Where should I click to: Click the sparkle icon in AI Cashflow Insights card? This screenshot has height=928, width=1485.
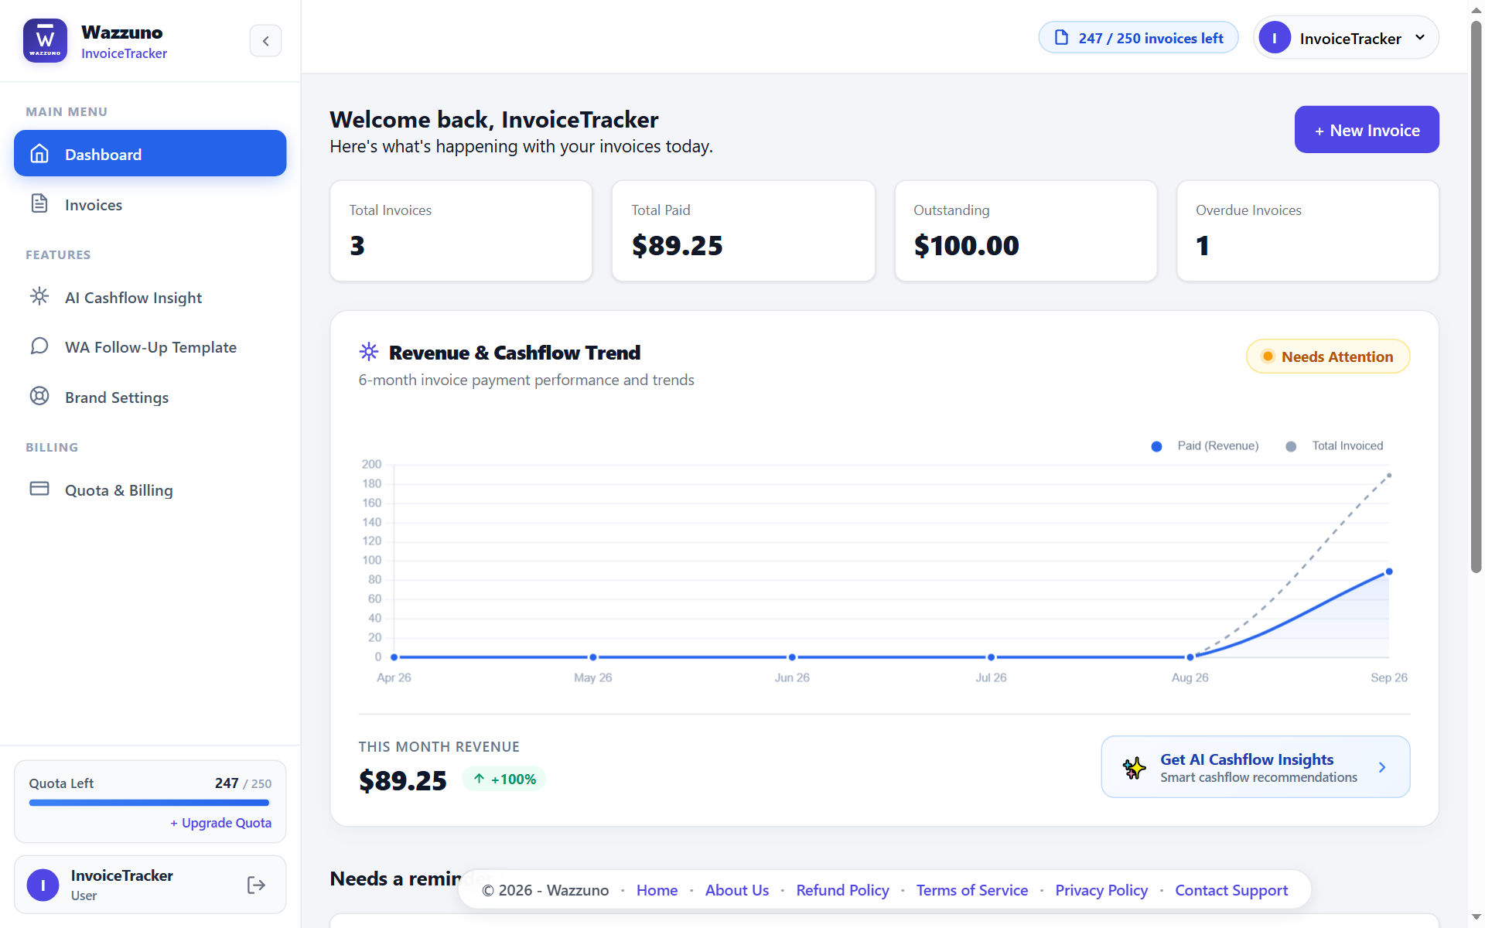pyautogui.click(x=1134, y=767)
